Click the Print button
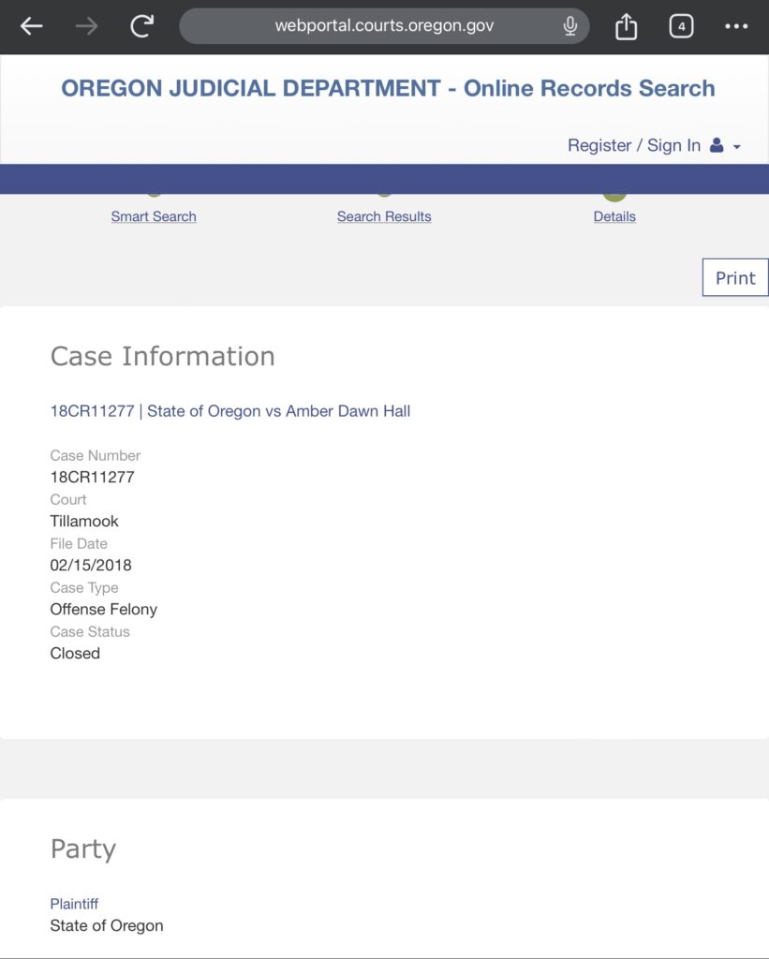 [735, 277]
